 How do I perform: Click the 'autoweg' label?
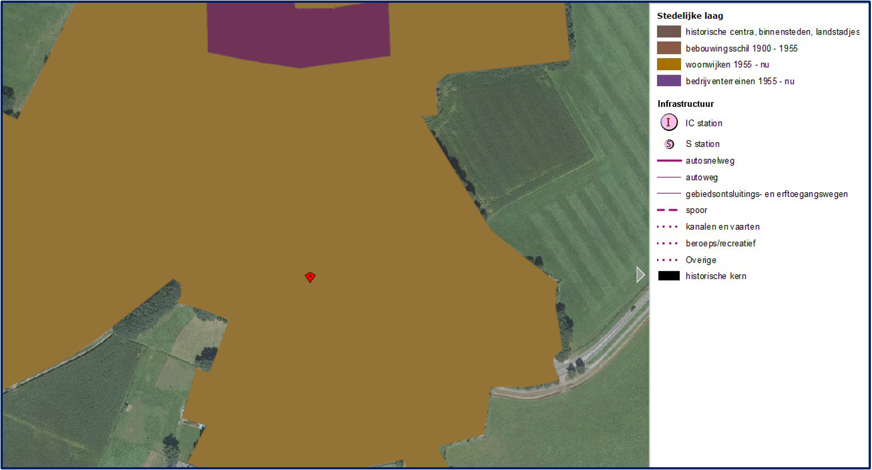pos(702,178)
